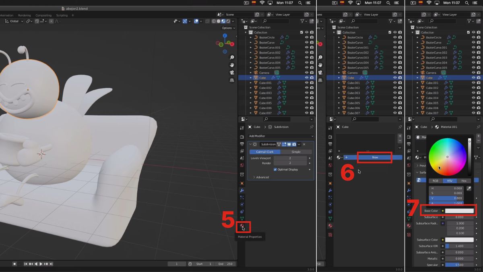483x272 pixels.
Task: Toggle Subdivision modifier edit mode display
Action: point(284,144)
